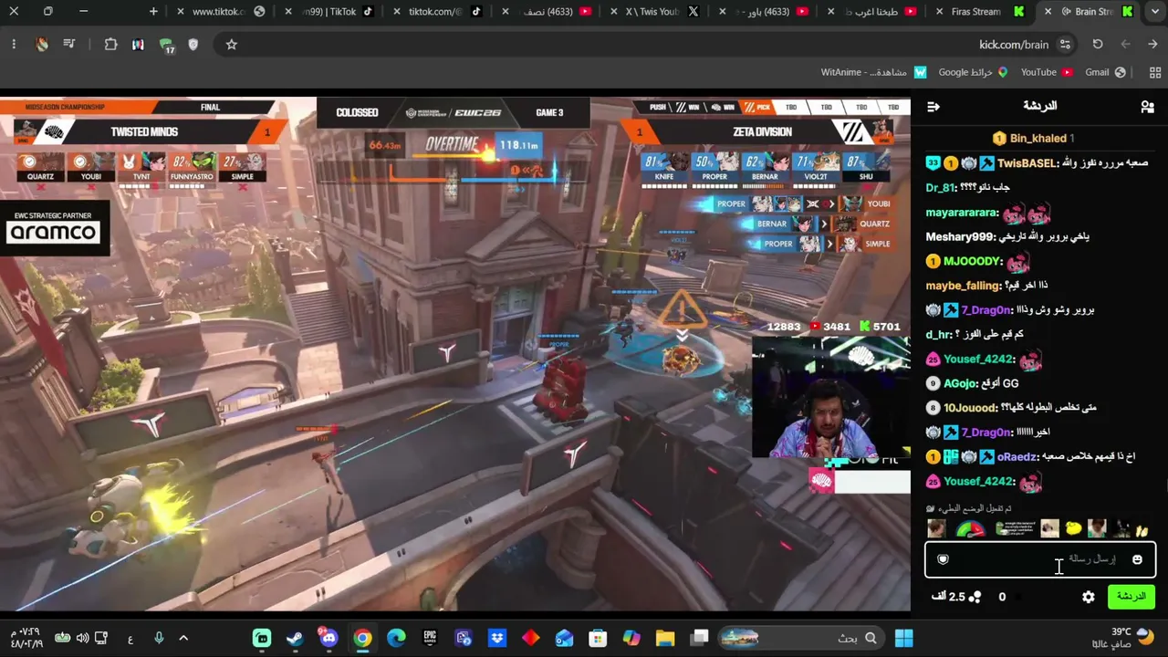
Task: Open 10Jouood's chat profile
Action: click(x=970, y=408)
